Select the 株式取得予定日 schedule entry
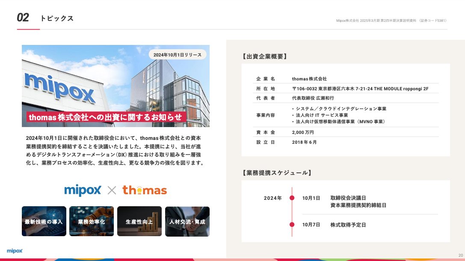 coord(348,225)
